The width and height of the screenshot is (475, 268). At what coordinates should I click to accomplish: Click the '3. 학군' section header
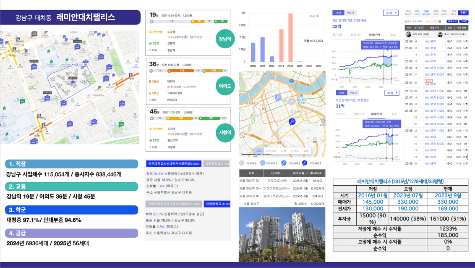tap(72, 210)
